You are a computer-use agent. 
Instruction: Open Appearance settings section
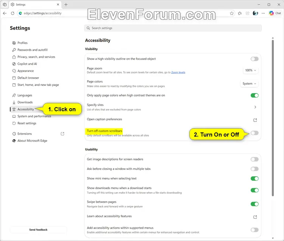coord(25,71)
